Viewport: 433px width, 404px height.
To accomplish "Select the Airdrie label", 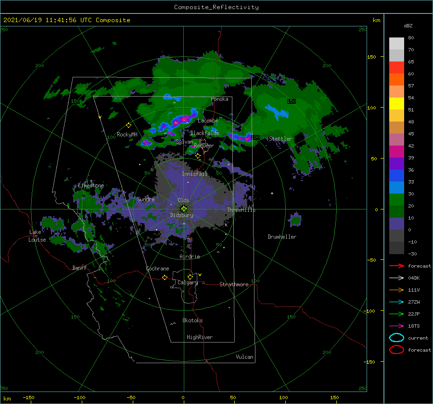I will [190, 257].
